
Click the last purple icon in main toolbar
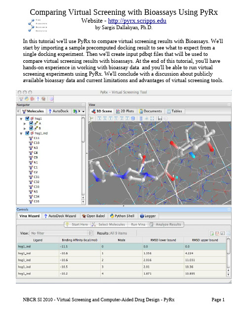[51, 99]
